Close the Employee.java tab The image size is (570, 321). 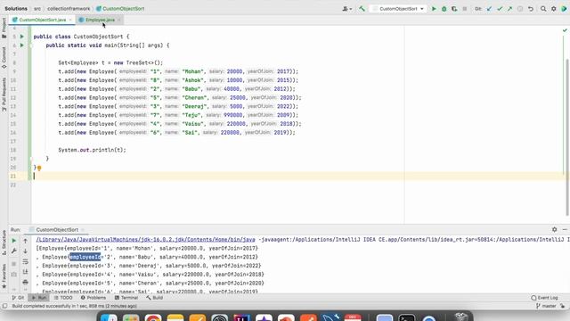tap(118, 20)
